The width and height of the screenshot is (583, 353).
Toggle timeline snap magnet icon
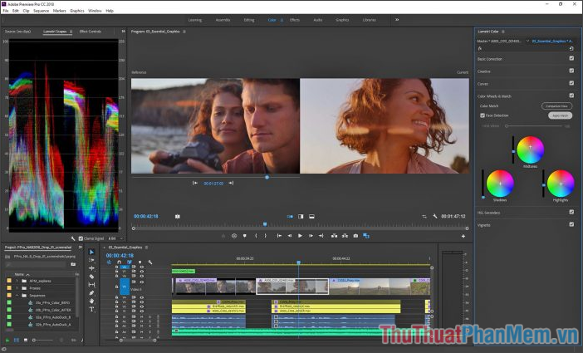click(119, 262)
